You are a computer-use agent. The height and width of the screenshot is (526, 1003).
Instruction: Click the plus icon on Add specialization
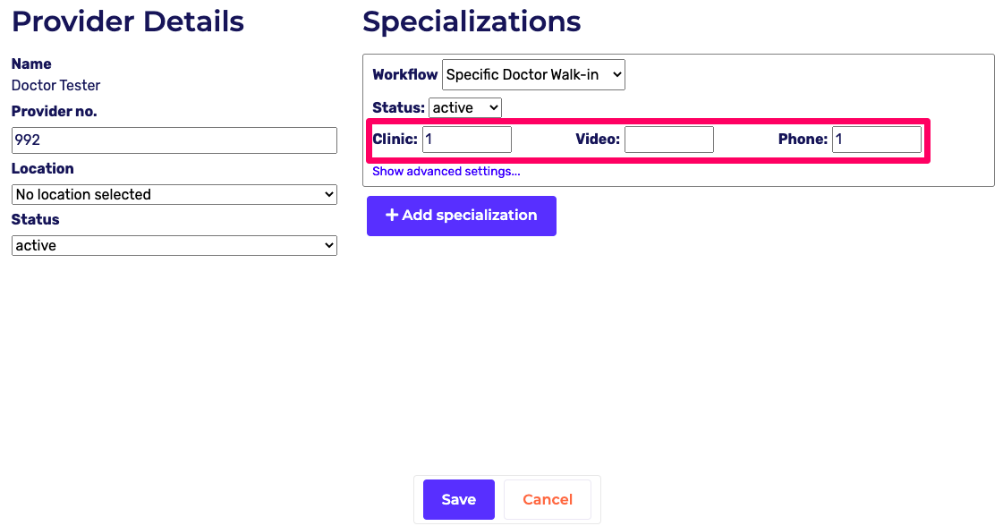391,216
